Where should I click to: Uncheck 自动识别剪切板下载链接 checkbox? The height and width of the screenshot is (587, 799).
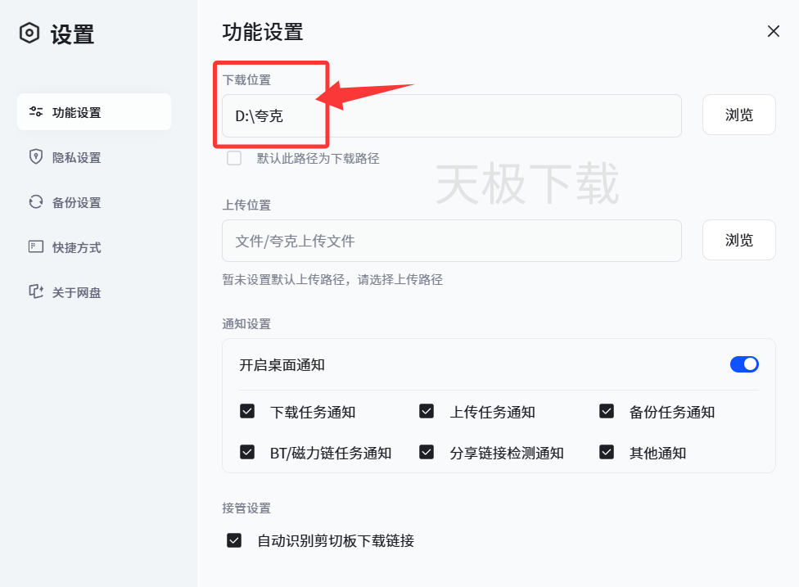coord(234,540)
